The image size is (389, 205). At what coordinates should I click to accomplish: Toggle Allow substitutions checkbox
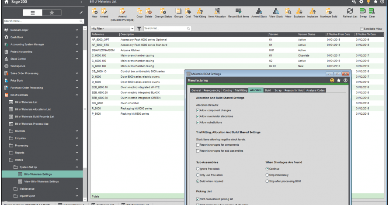click(x=198, y=122)
